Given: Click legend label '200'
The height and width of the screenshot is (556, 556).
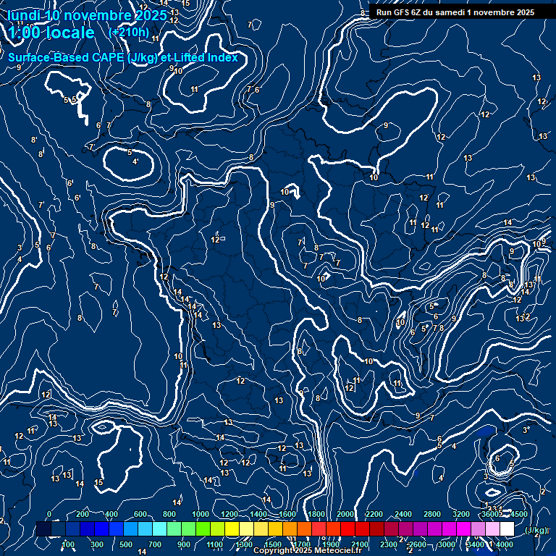Looking at the screenshot, I should [83, 514].
